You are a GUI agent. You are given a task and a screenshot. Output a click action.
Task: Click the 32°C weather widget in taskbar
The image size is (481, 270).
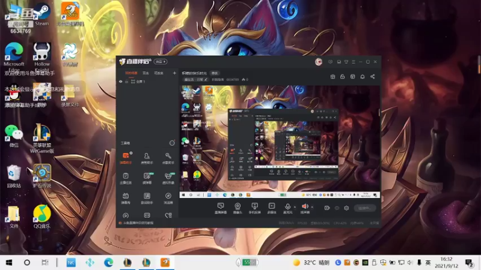point(311,263)
